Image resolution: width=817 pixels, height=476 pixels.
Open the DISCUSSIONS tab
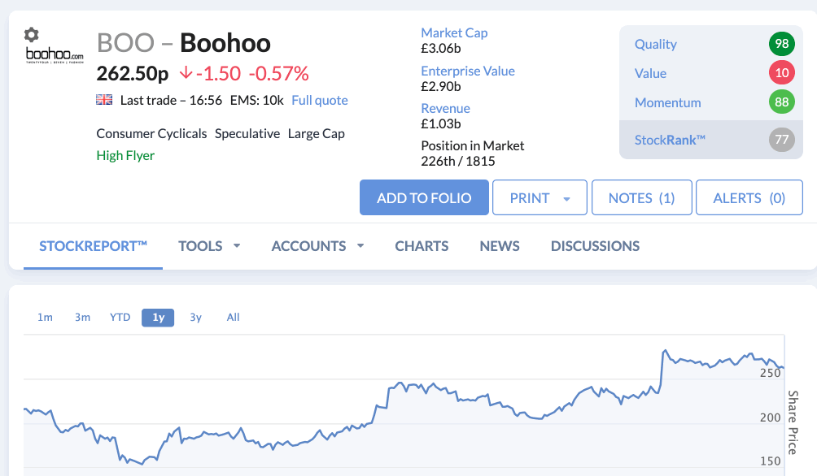[x=595, y=246]
